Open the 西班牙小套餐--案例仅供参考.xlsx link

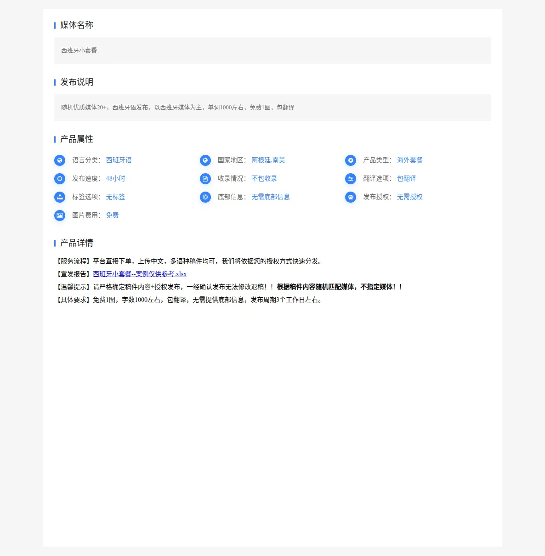click(140, 274)
